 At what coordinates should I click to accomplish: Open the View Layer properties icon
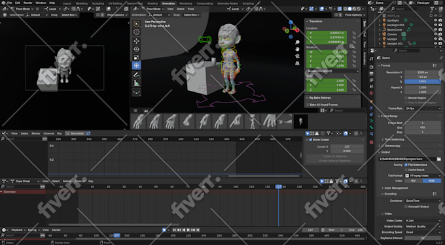[371, 80]
